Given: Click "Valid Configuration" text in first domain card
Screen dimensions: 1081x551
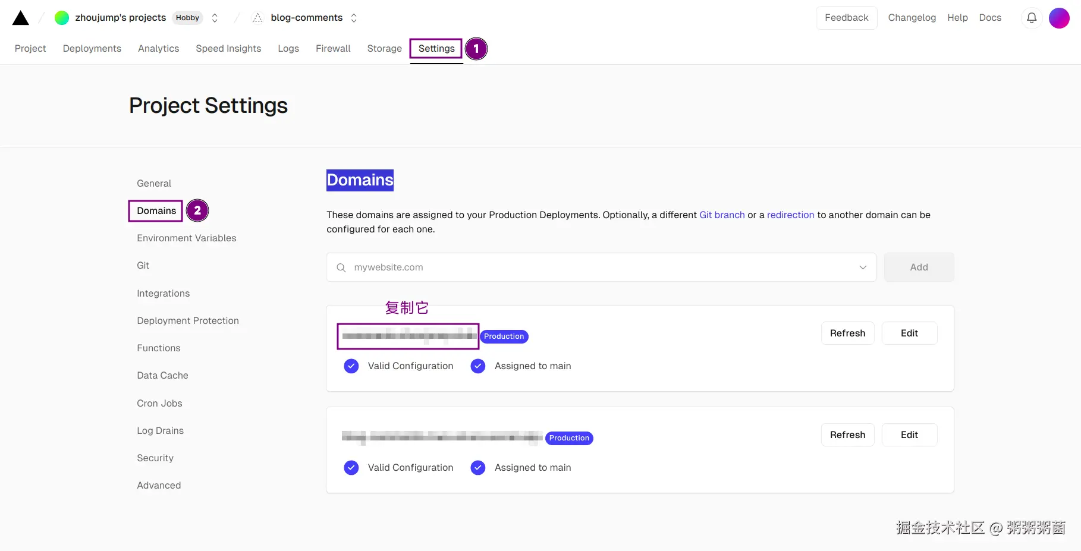Looking at the screenshot, I should point(410,366).
